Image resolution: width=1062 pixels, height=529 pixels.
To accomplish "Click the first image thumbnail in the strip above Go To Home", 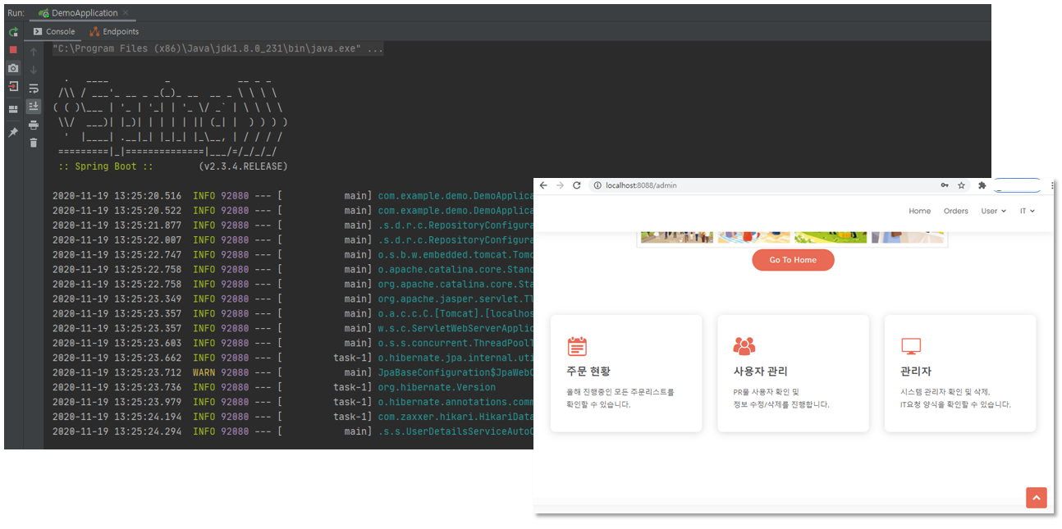I will tap(677, 236).
